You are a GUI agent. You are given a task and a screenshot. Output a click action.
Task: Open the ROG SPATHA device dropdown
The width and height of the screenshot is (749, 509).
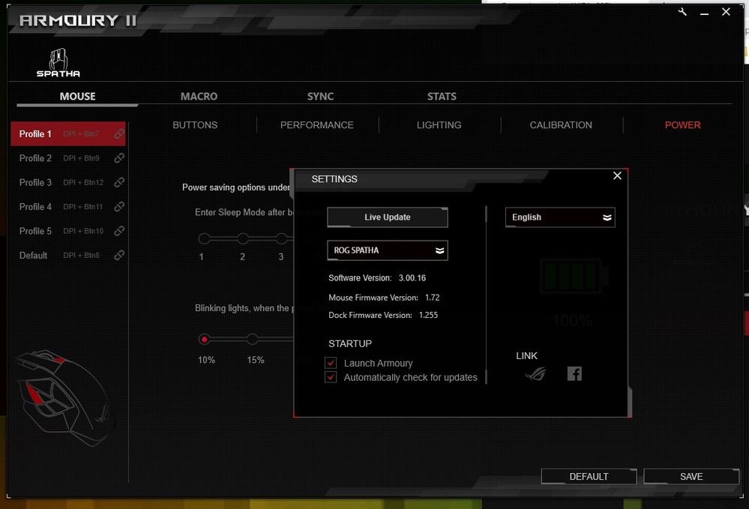pyautogui.click(x=388, y=250)
